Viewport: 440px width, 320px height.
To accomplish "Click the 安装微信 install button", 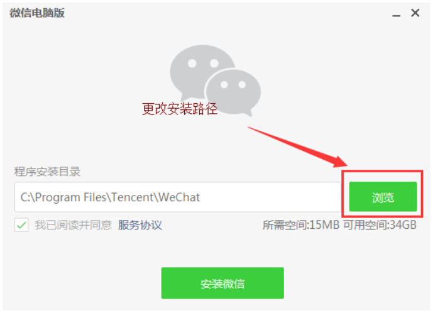I will pyautogui.click(x=223, y=283).
